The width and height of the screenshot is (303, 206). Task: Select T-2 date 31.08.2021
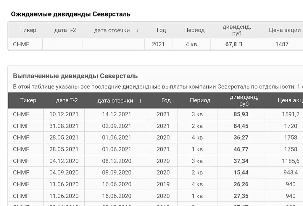(64, 126)
